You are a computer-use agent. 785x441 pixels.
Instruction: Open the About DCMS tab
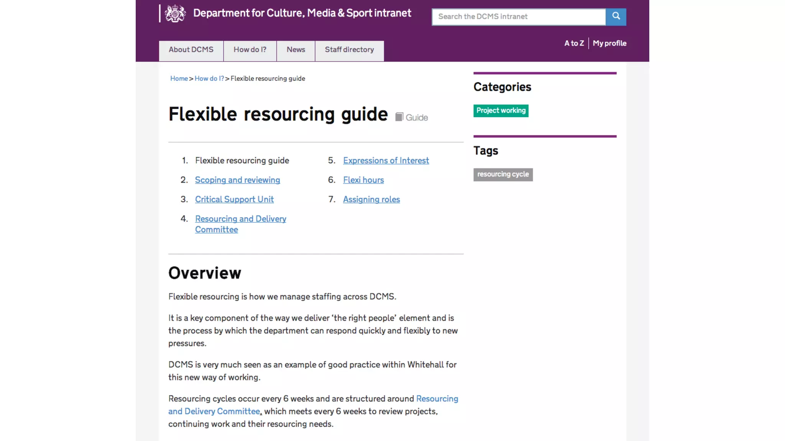tap(191, 50)
